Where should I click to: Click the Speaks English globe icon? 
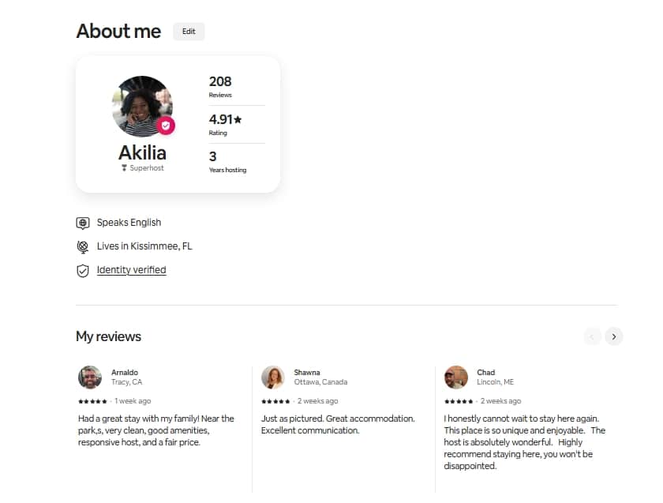[83, 223]
